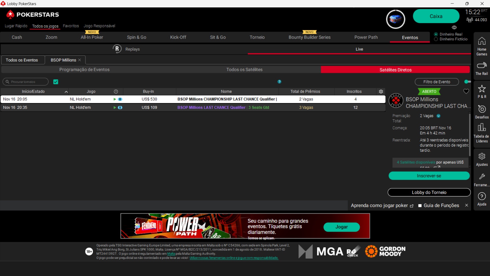Dismiss the Guia de Funções bar
The image size is (490, 276).
click(x=466, y=205)
